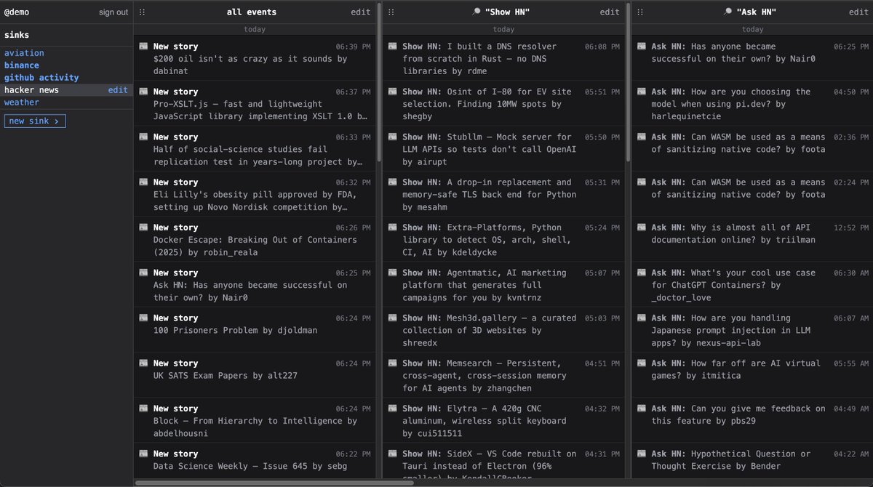Open the weather sink

22,102
